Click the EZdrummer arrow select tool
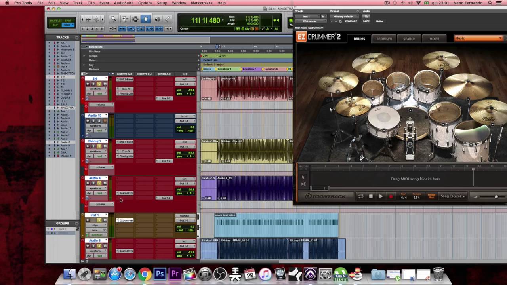The width and height of the screenshot is (507, 285). pos(303,177)
